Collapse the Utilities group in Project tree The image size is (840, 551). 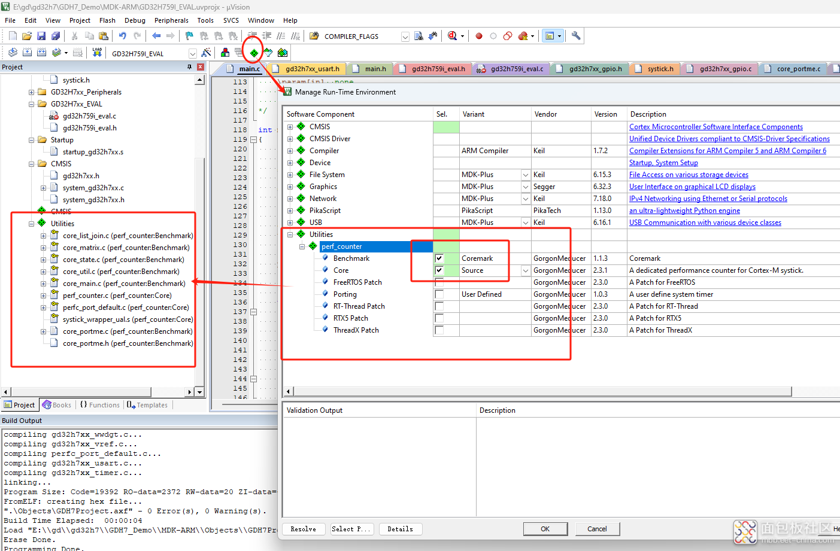[31, 224]
